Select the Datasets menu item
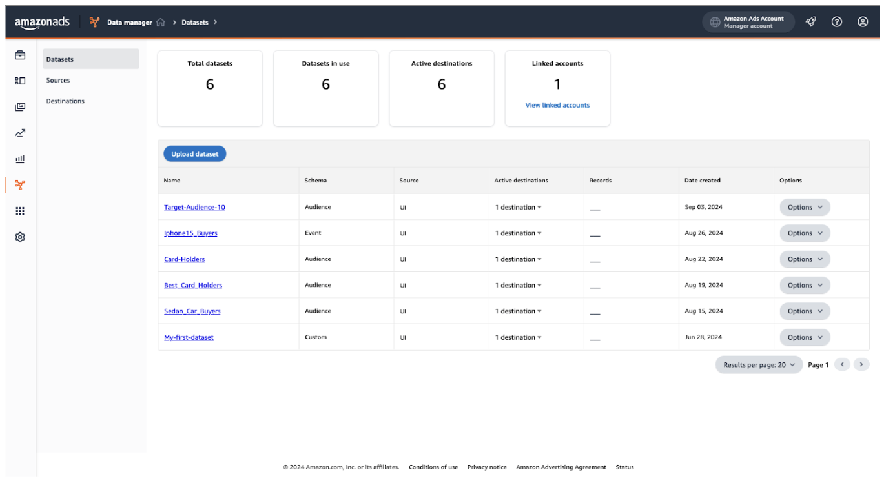The width and height of the screenshot is (895, 481). tap(91, 59)
